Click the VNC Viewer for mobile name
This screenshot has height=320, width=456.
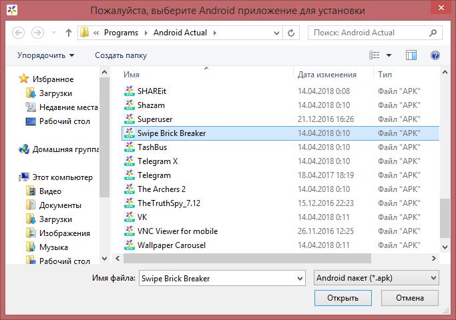(x=178, y=231)
